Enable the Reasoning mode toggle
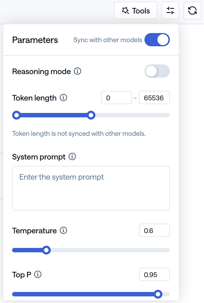The width and height of the screenshot is (204, 303). coord(157,71)
